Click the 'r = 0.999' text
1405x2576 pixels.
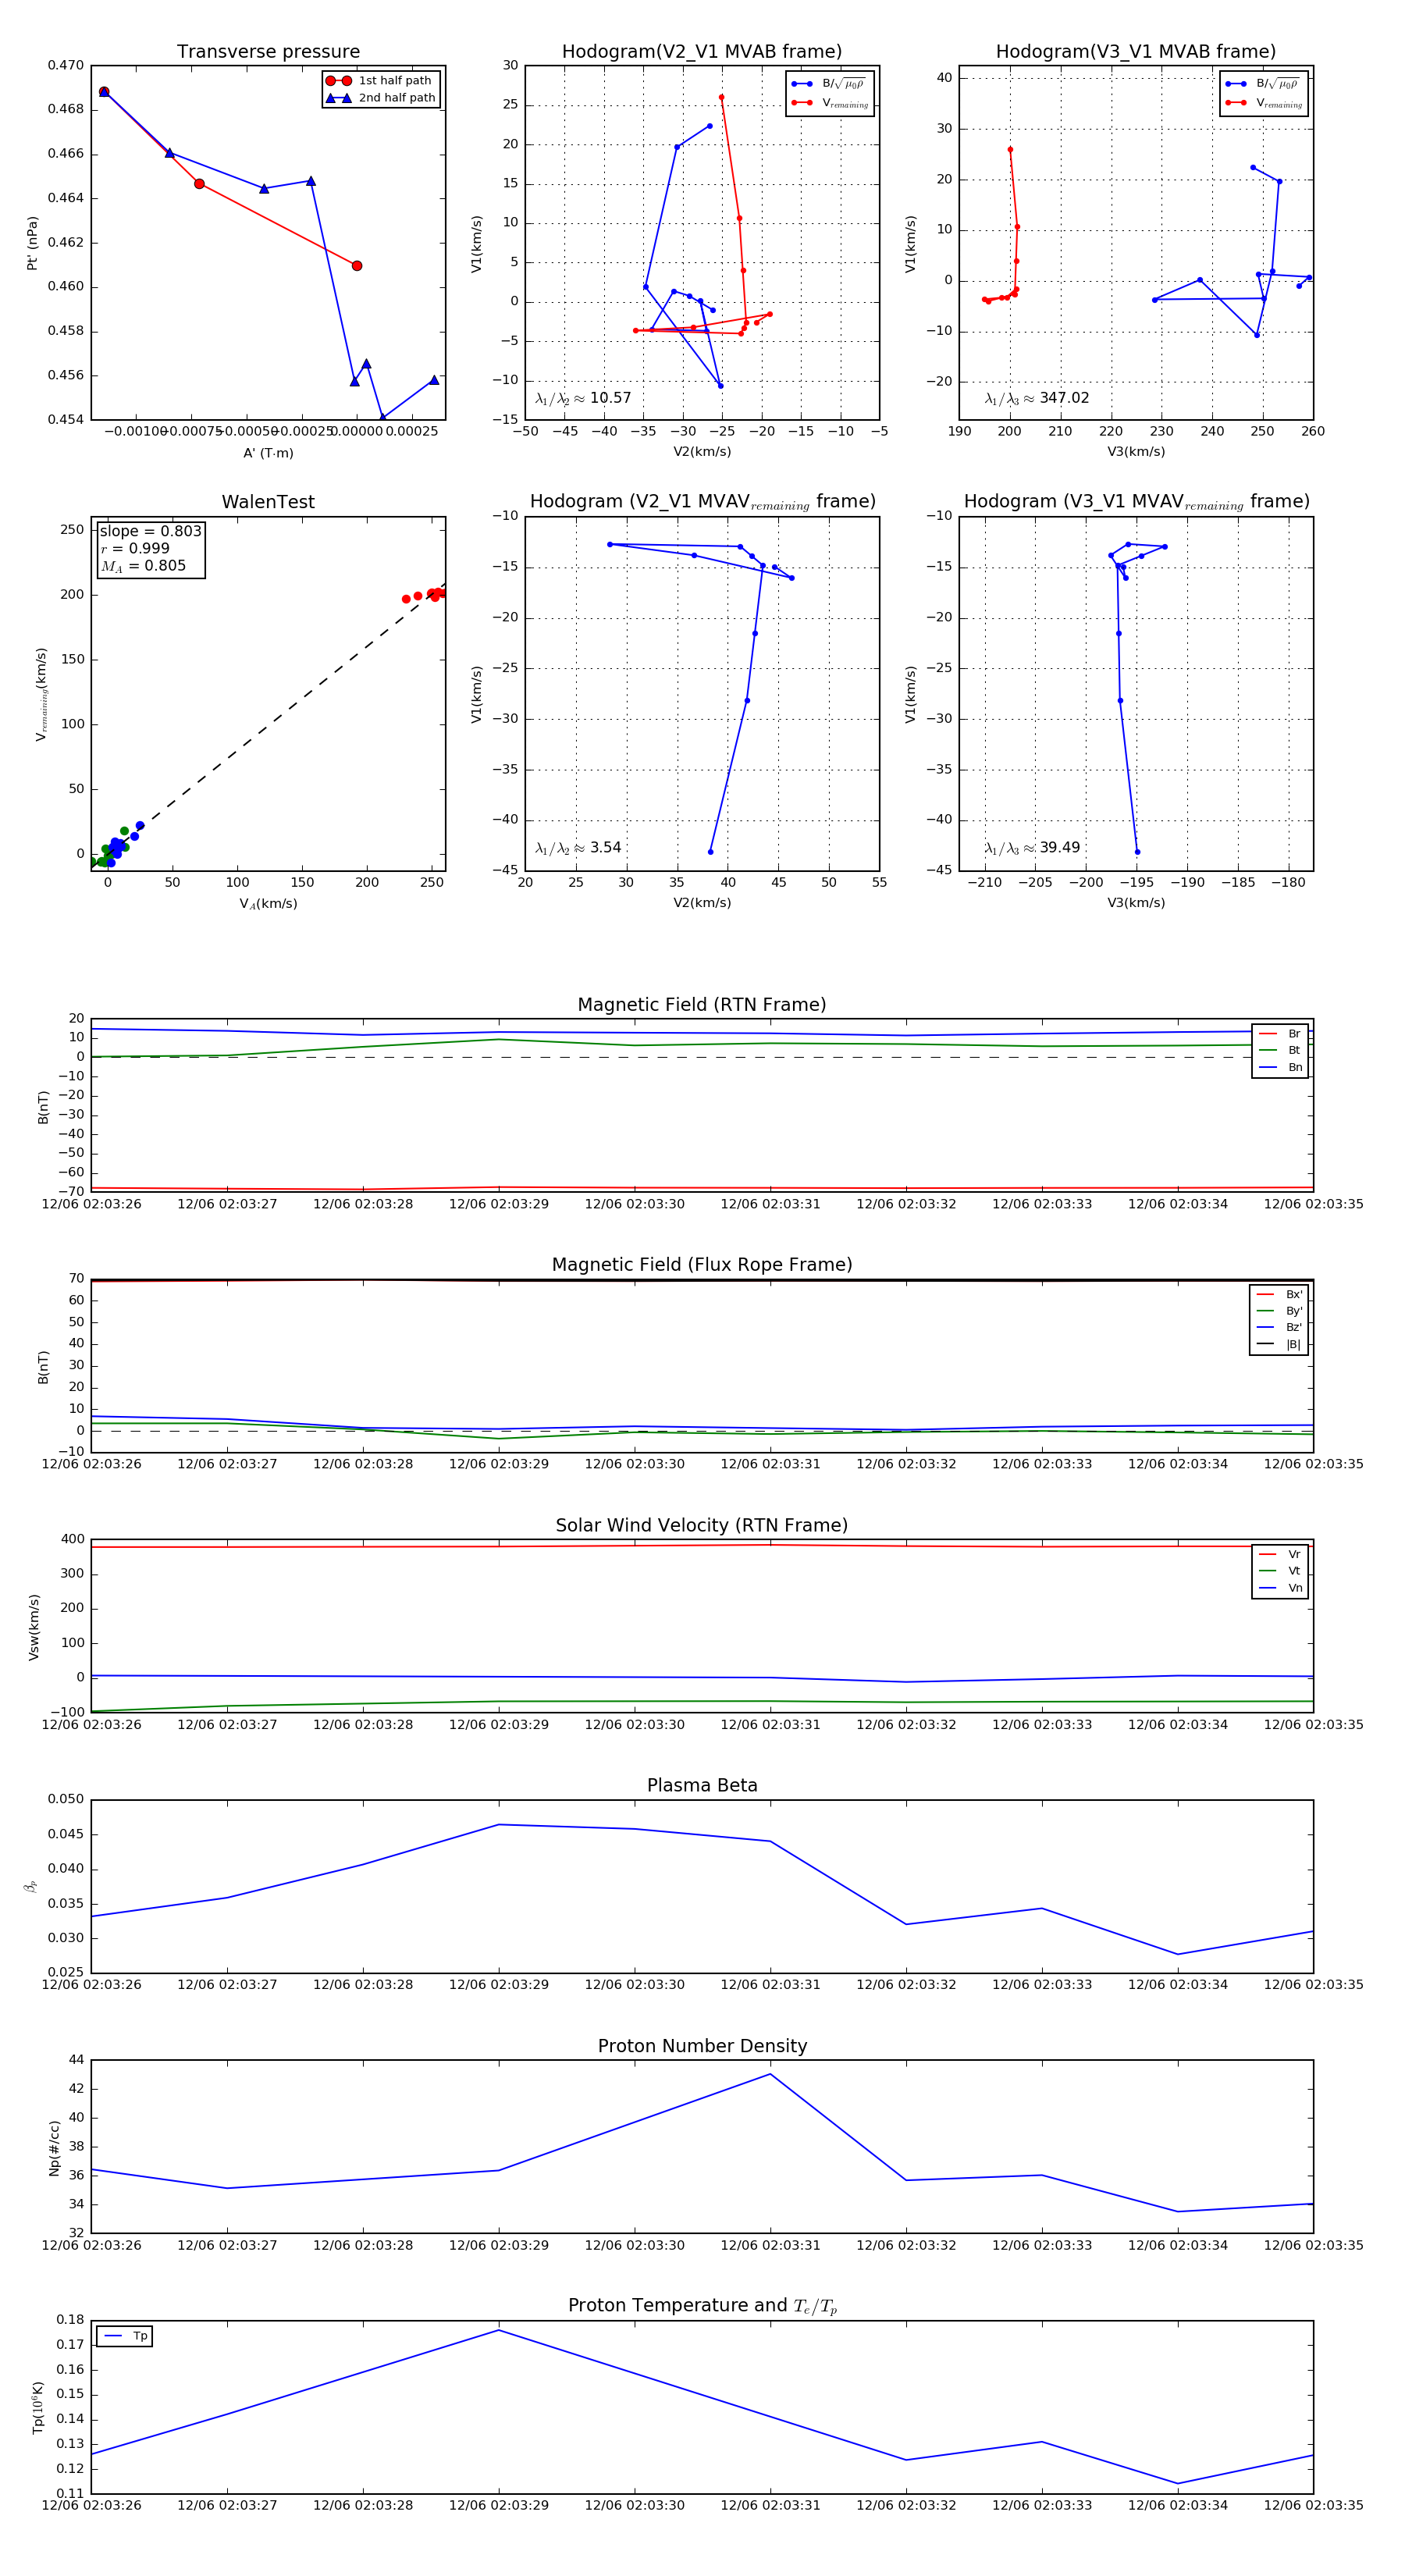(x=135, y=548)
